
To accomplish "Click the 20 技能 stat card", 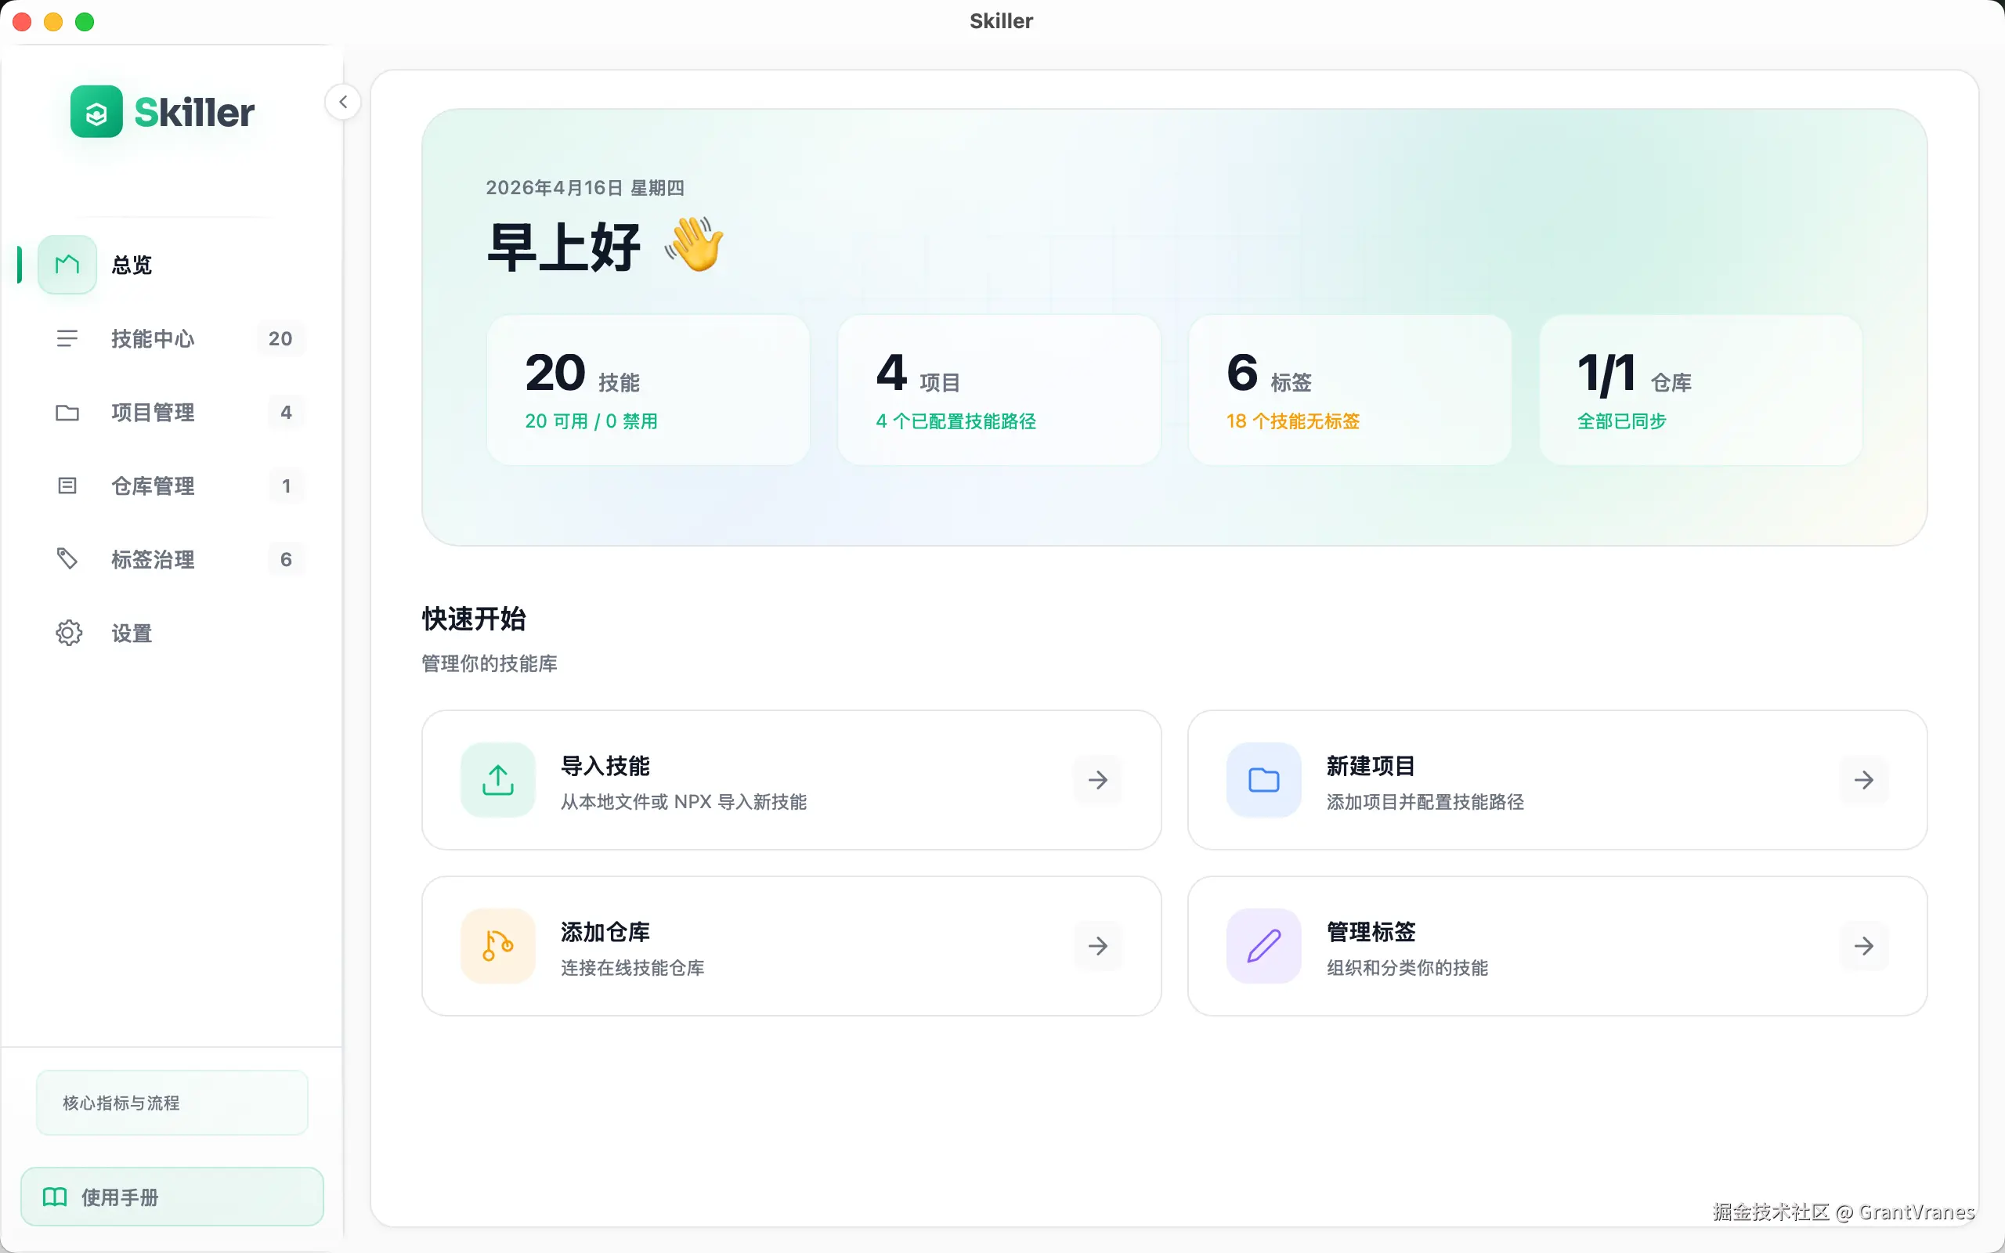I will pyautogui.click(x=648, y=389).
